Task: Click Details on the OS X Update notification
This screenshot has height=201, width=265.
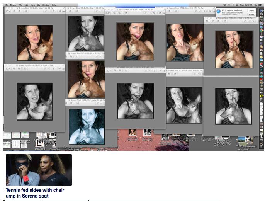Action: (251, 11)
